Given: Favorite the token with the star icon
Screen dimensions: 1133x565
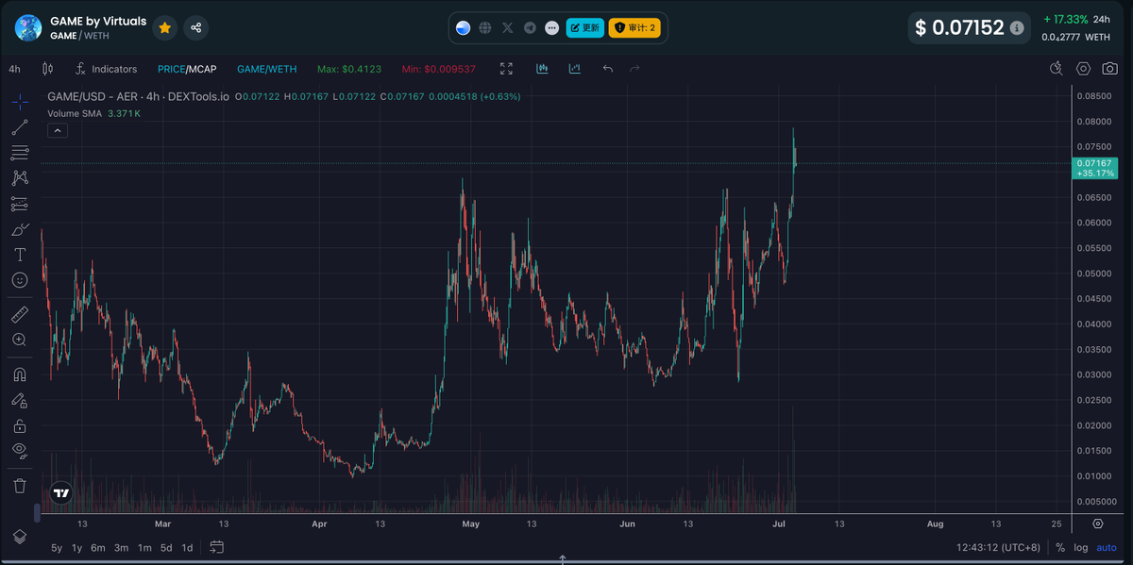Looking at the screenshot, I should pos(165,27).
